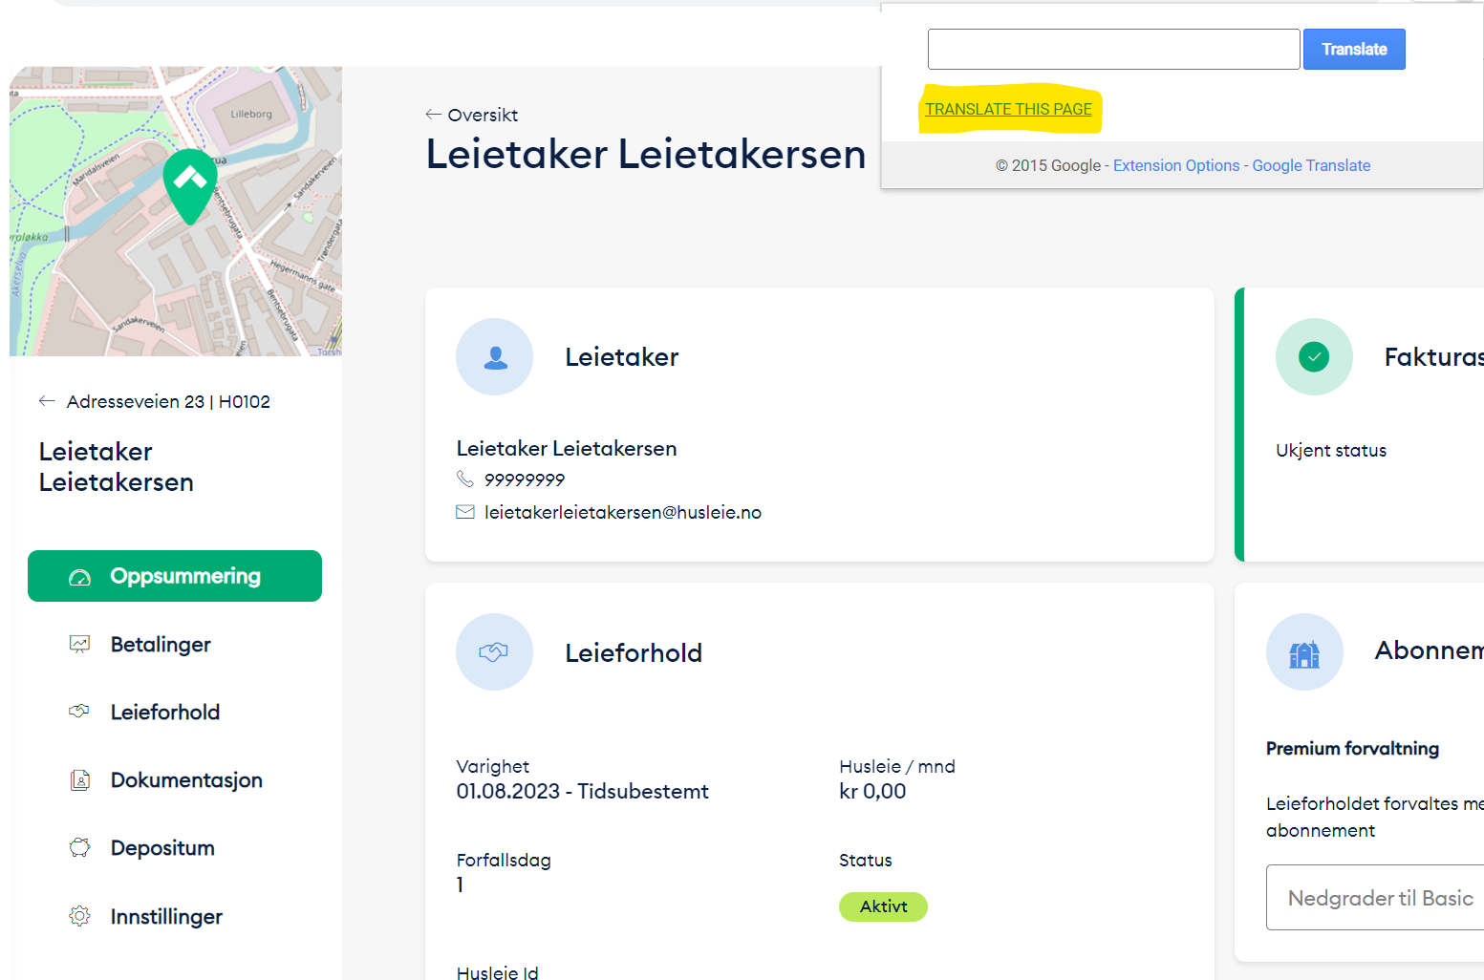The image size is (1484, 980).
Task: Open the Oppsummering sidebar item
Action: pyautogui.click(x=175, y=576)
